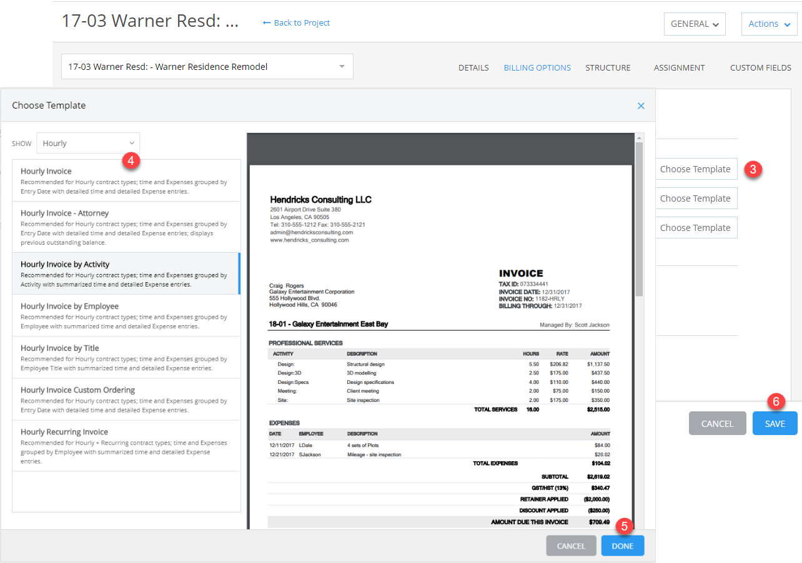The height and width of the screenshot is (563, 802).
Task: Expand the GENERAL dropdown in the header
Action: 694,24
